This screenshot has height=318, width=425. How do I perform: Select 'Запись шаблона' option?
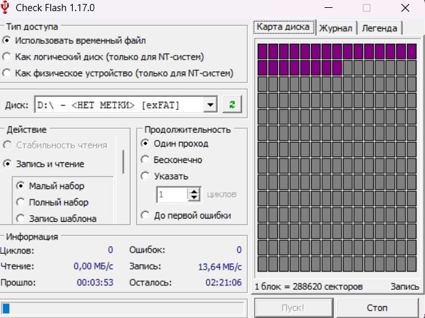coord(20,219)
